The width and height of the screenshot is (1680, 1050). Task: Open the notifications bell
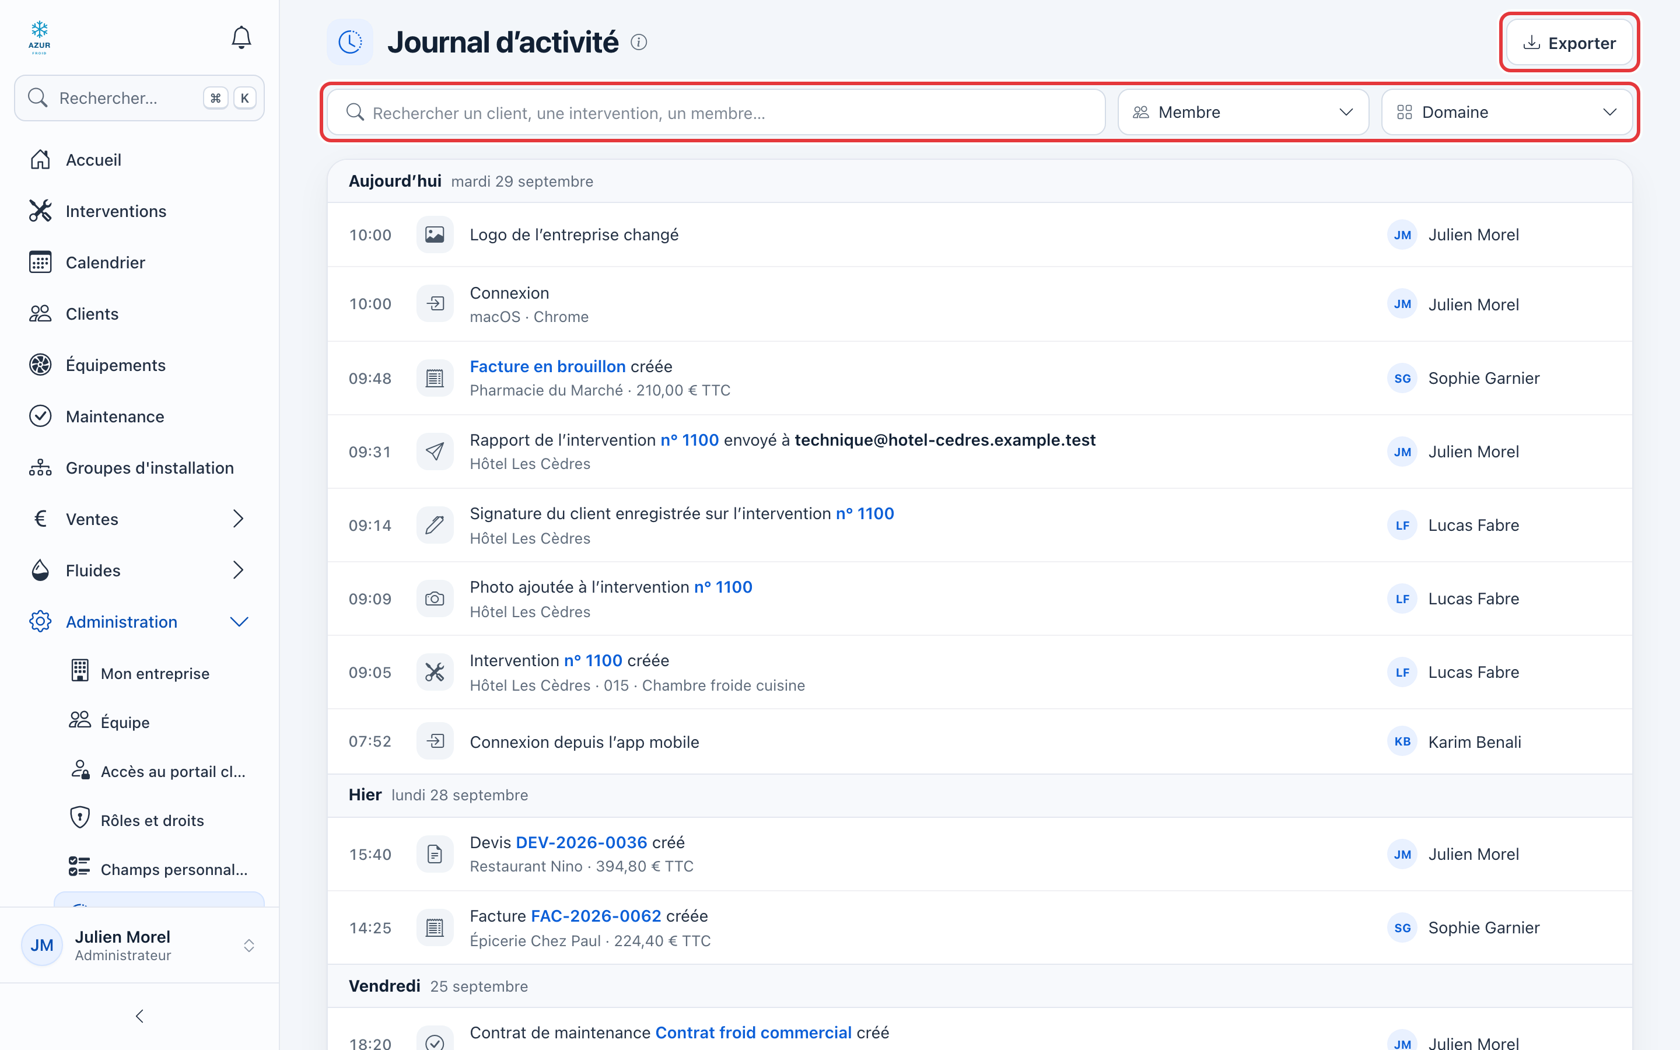tap(241, 37)
